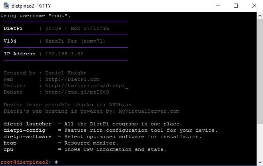Select the dietpi-software command text
The image size is (263, 166).
pos(27,137)
